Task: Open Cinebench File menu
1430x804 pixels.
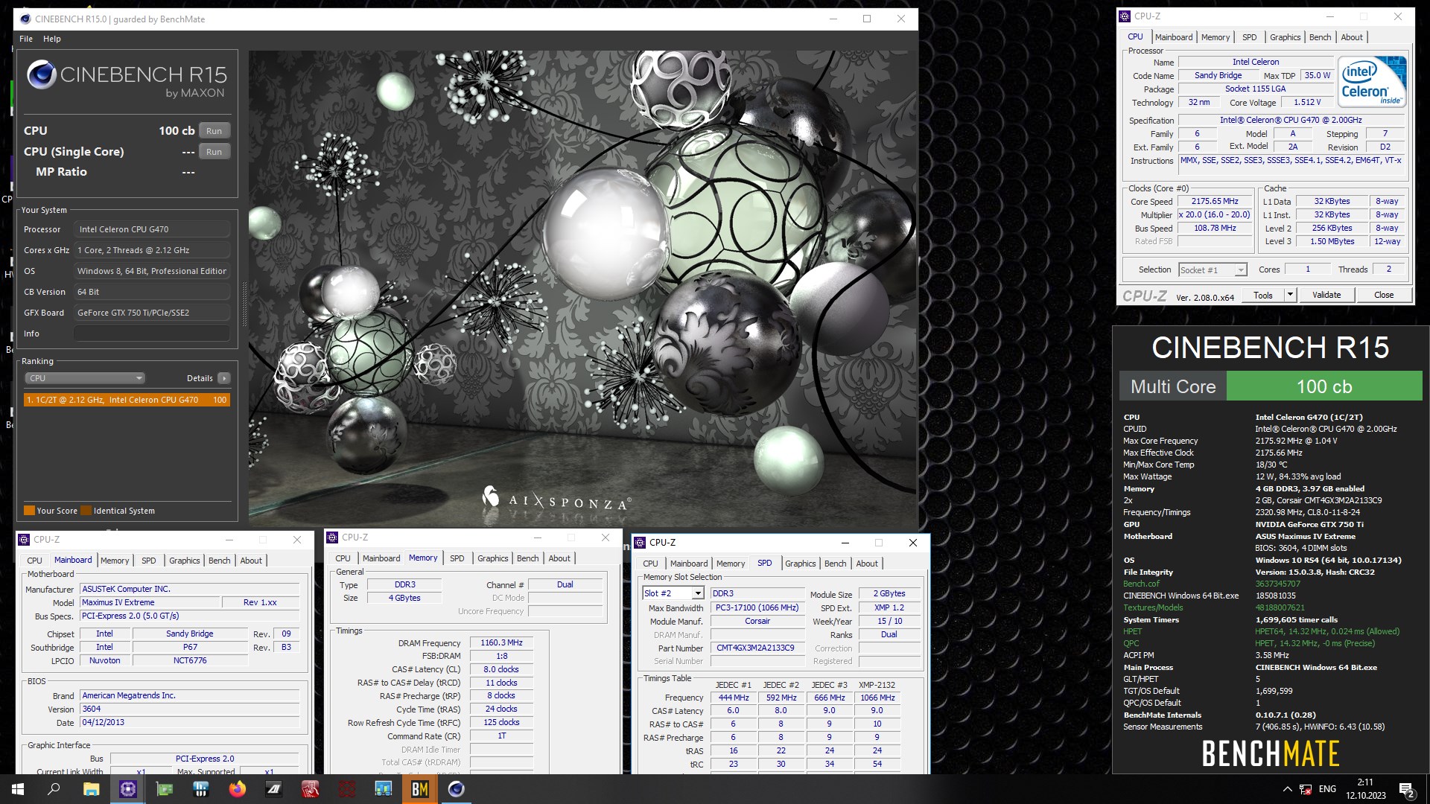Action: pyautogui.click(x=26, y=39)
